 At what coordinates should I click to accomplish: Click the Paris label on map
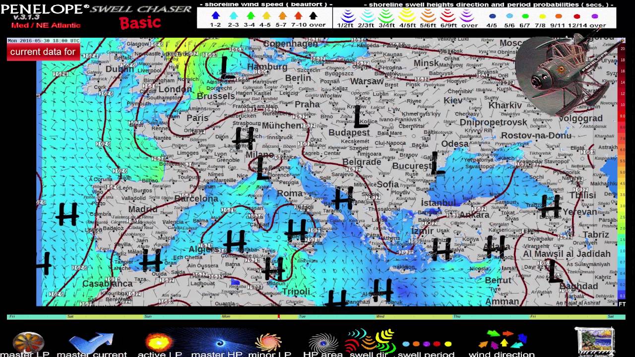197,118
